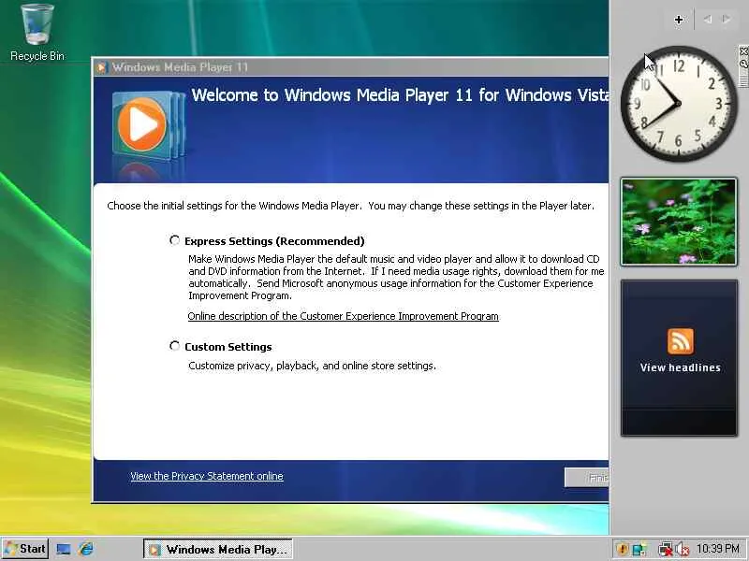Screen dimensions: 749x561
Task: Go to next sidebar gadget page
Action: (727, 20)
